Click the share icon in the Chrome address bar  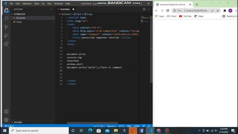pos(212,11)
